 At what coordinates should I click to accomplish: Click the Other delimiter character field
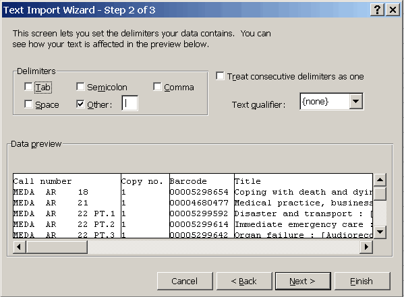point(129,103)
